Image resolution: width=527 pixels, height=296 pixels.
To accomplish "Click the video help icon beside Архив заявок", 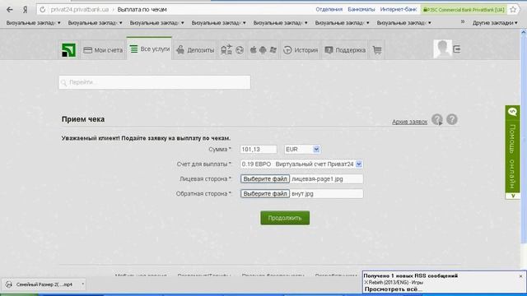I will [437, 119].
